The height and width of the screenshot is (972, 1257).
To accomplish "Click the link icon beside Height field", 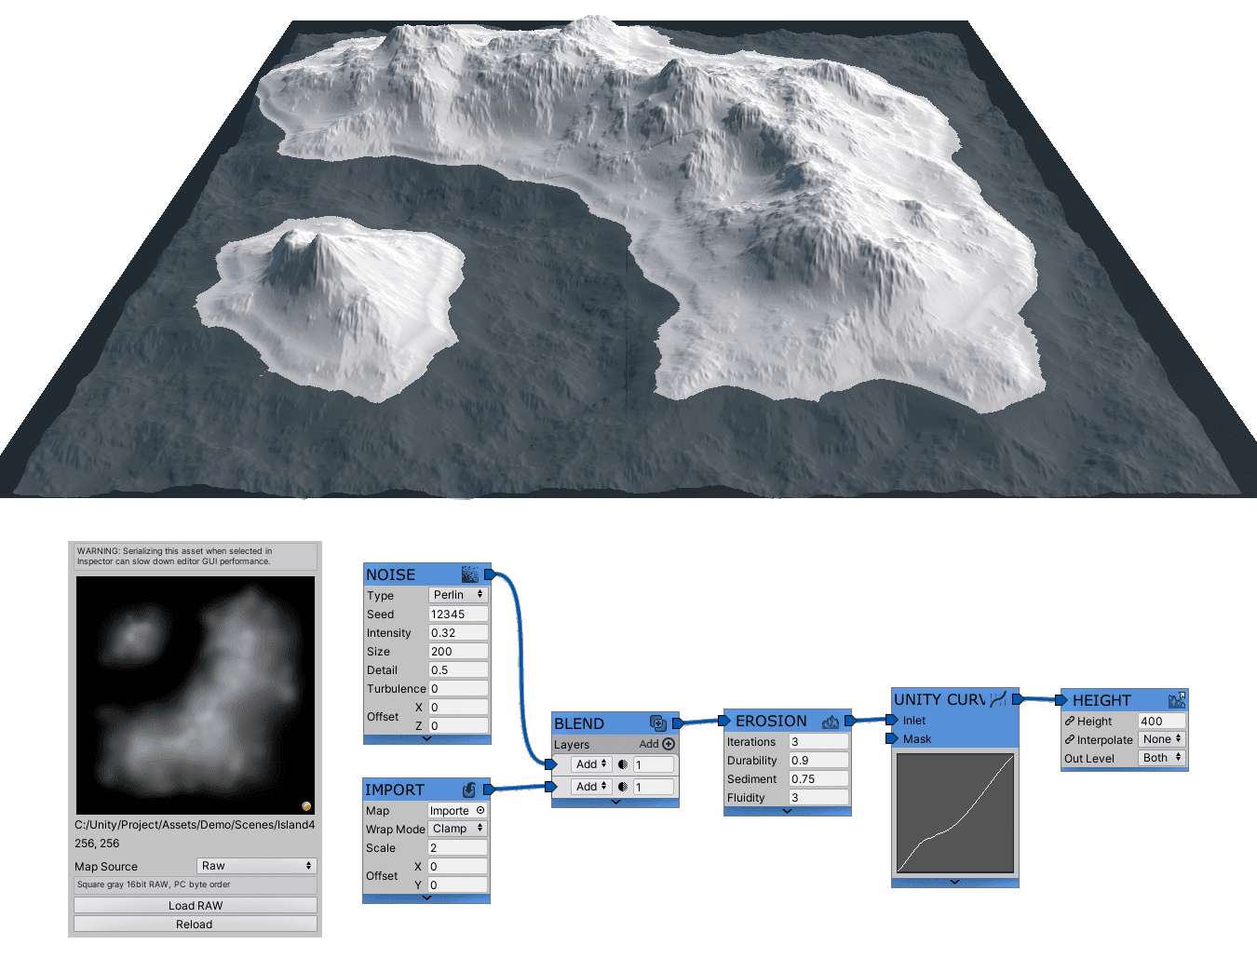I will [x=1070, y=721].
